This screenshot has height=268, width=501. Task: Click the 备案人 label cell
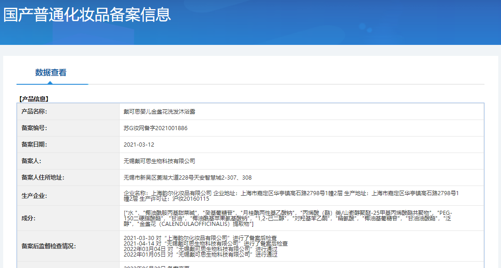[31, 161]
